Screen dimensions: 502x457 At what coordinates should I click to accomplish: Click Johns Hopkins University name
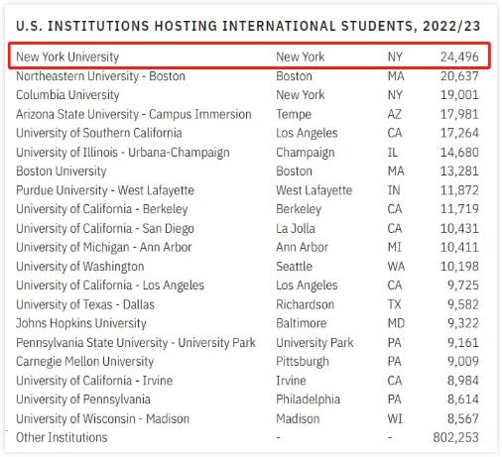coord(81,323)
